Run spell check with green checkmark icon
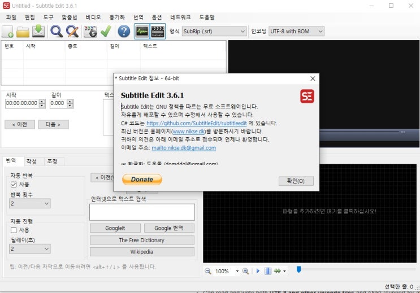Viewport: 420px width, 293px height. click(106, 31)
